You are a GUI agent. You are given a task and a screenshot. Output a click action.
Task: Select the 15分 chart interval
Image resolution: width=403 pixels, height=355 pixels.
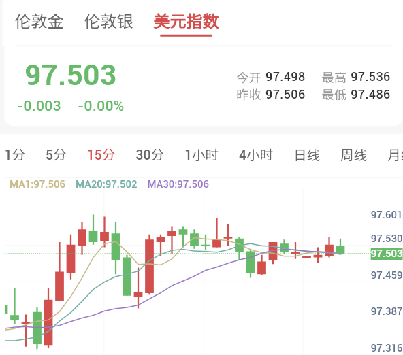click(101, 155)
